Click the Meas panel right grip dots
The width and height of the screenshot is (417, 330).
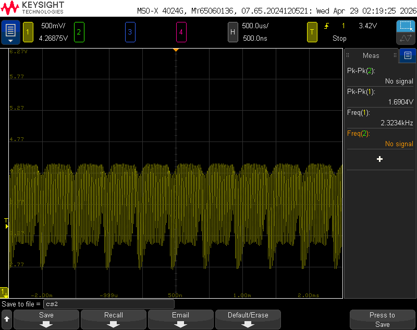395,55
